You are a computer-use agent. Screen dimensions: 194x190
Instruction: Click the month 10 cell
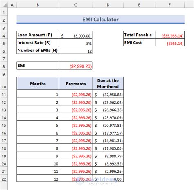[x=38, y=164]
